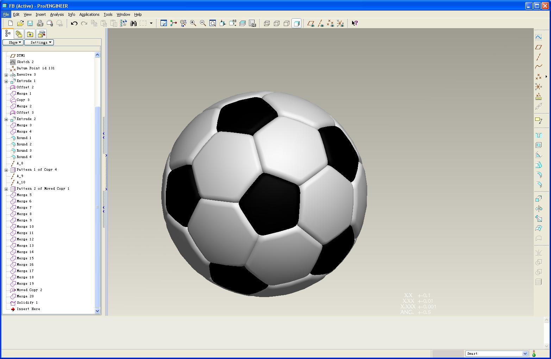Screen dimensions: 551x359
Task: Switch to the Favorites navigator tab
Action: 30,34
